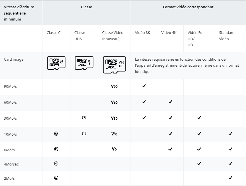Click the microSDXC UHS-I U3 card image
246x186 pixels.
84,63
